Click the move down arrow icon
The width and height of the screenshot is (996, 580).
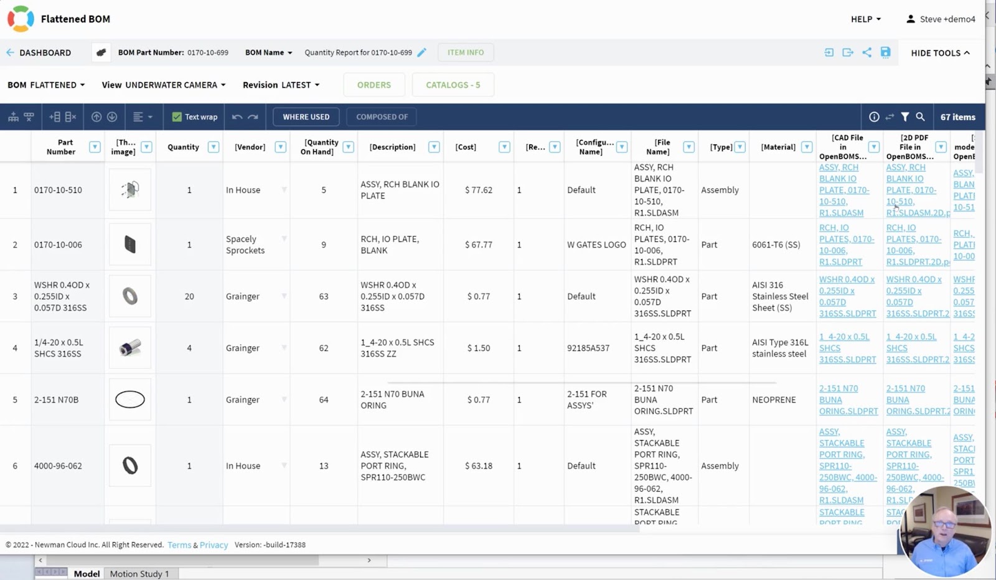coord(112,117)
